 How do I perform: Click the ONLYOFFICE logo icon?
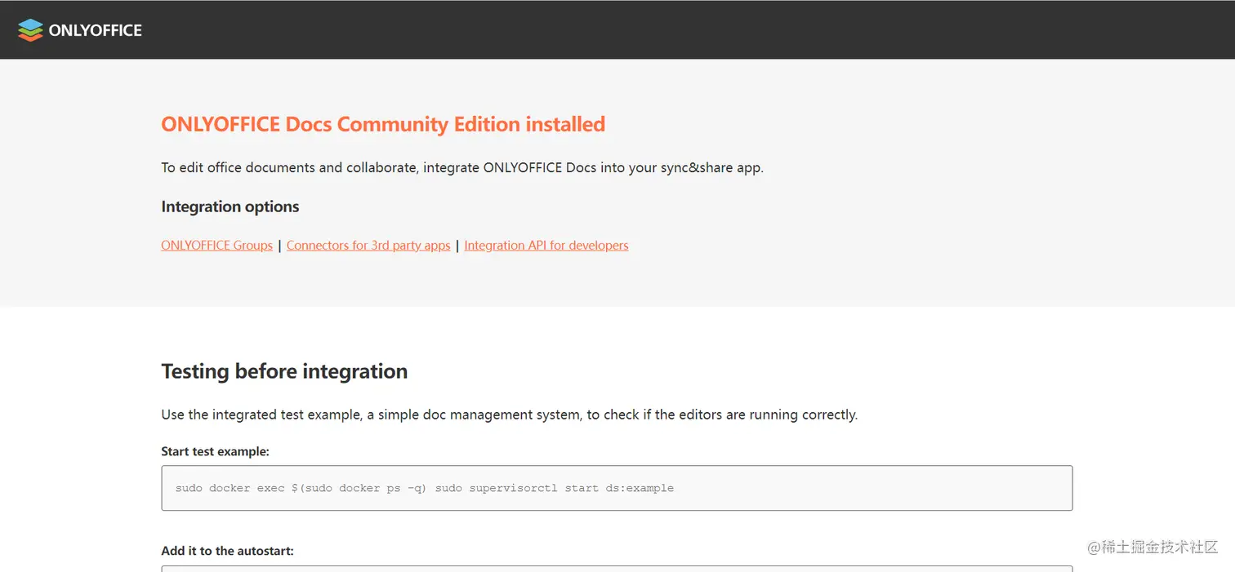click(30, 30)
